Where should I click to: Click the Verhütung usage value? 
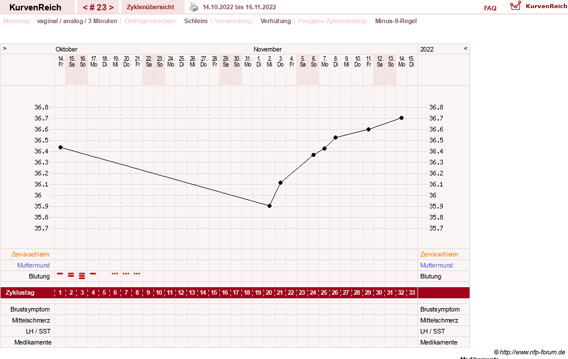(276, 21)
